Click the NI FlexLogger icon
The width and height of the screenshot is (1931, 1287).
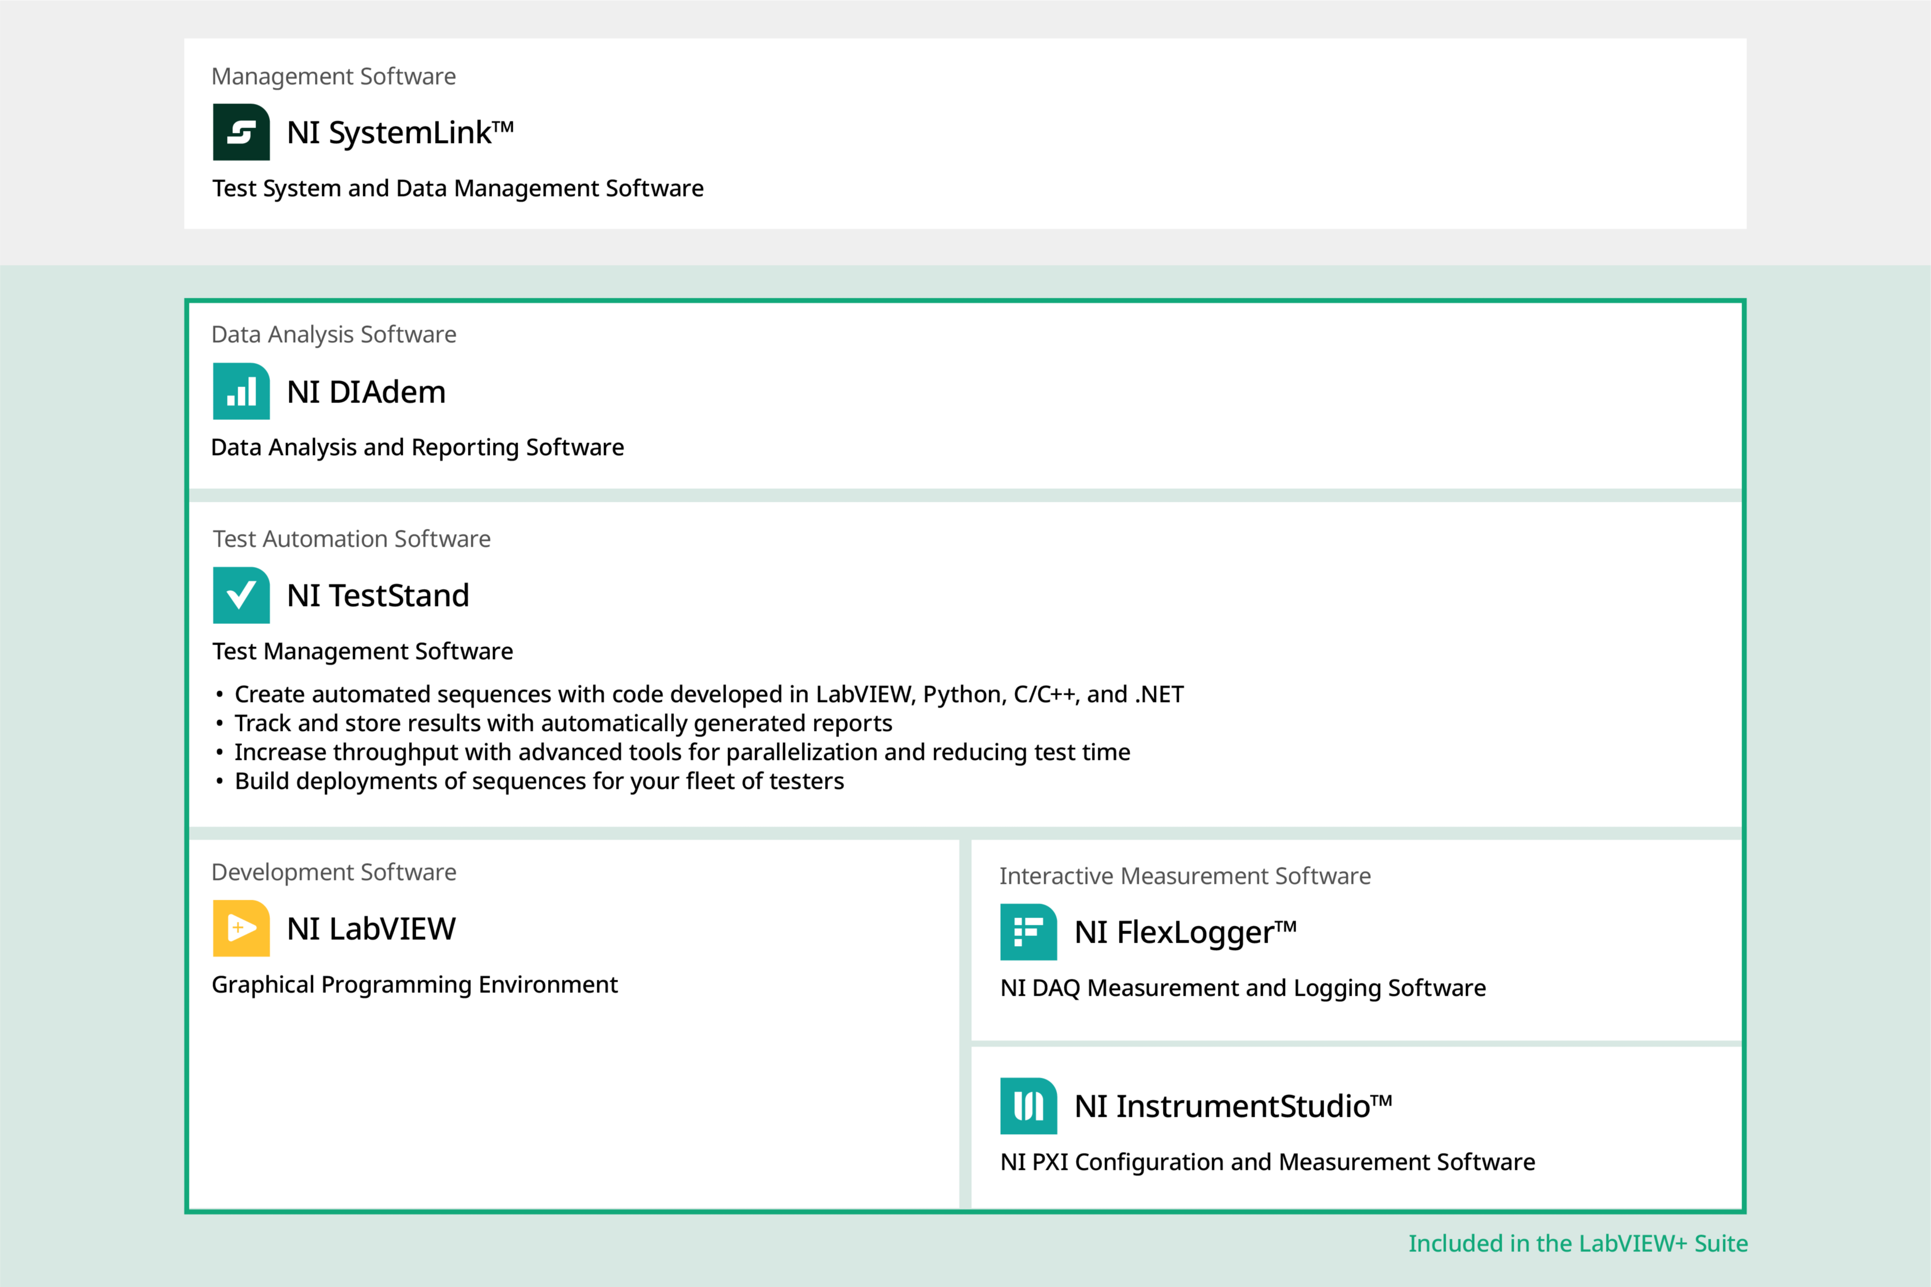tap(1028, 932)
